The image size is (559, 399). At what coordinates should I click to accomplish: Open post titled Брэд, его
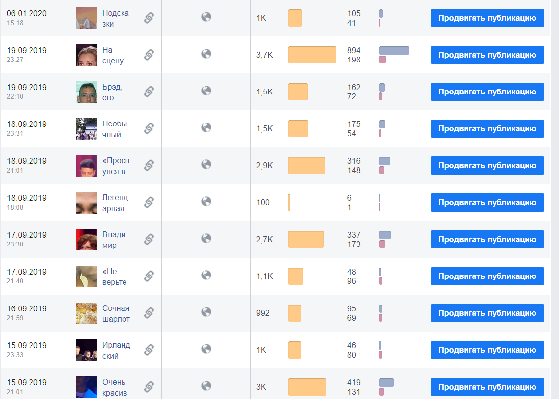click(112, 92)
